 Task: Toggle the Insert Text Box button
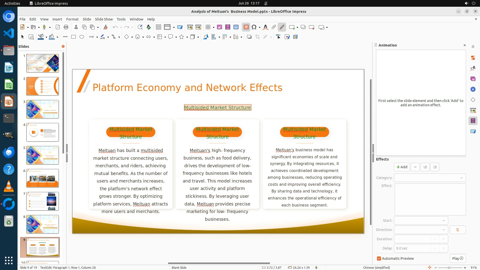[x=246, y=27]
